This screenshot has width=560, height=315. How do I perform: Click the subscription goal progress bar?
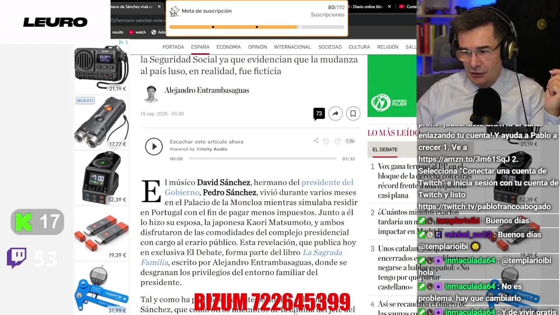[x=257, y=27]
